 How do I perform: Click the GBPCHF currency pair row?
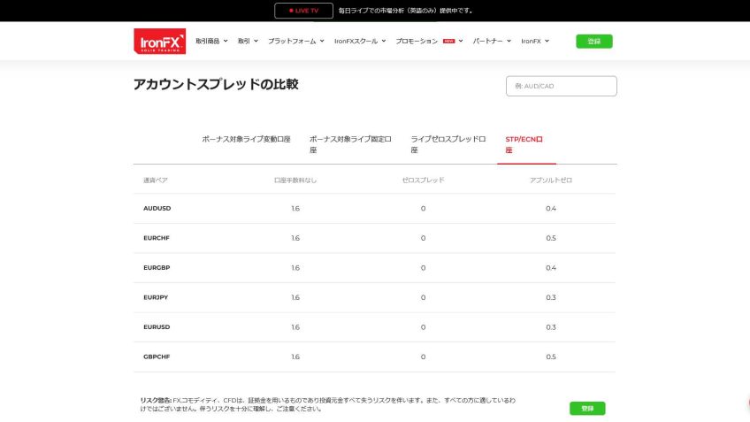157,357
